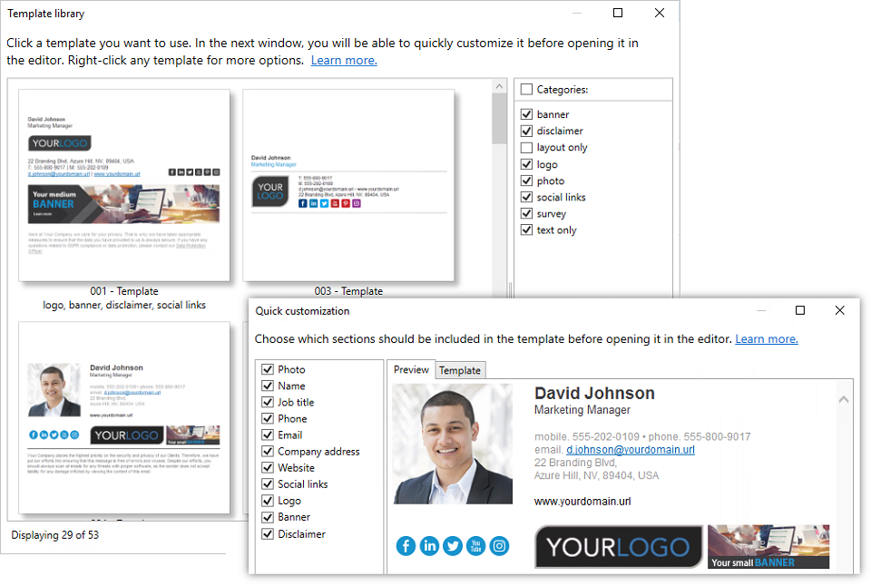Click the Twitter icon in signature preview
Screen dimensions: 871x586
tap(453, 545)
